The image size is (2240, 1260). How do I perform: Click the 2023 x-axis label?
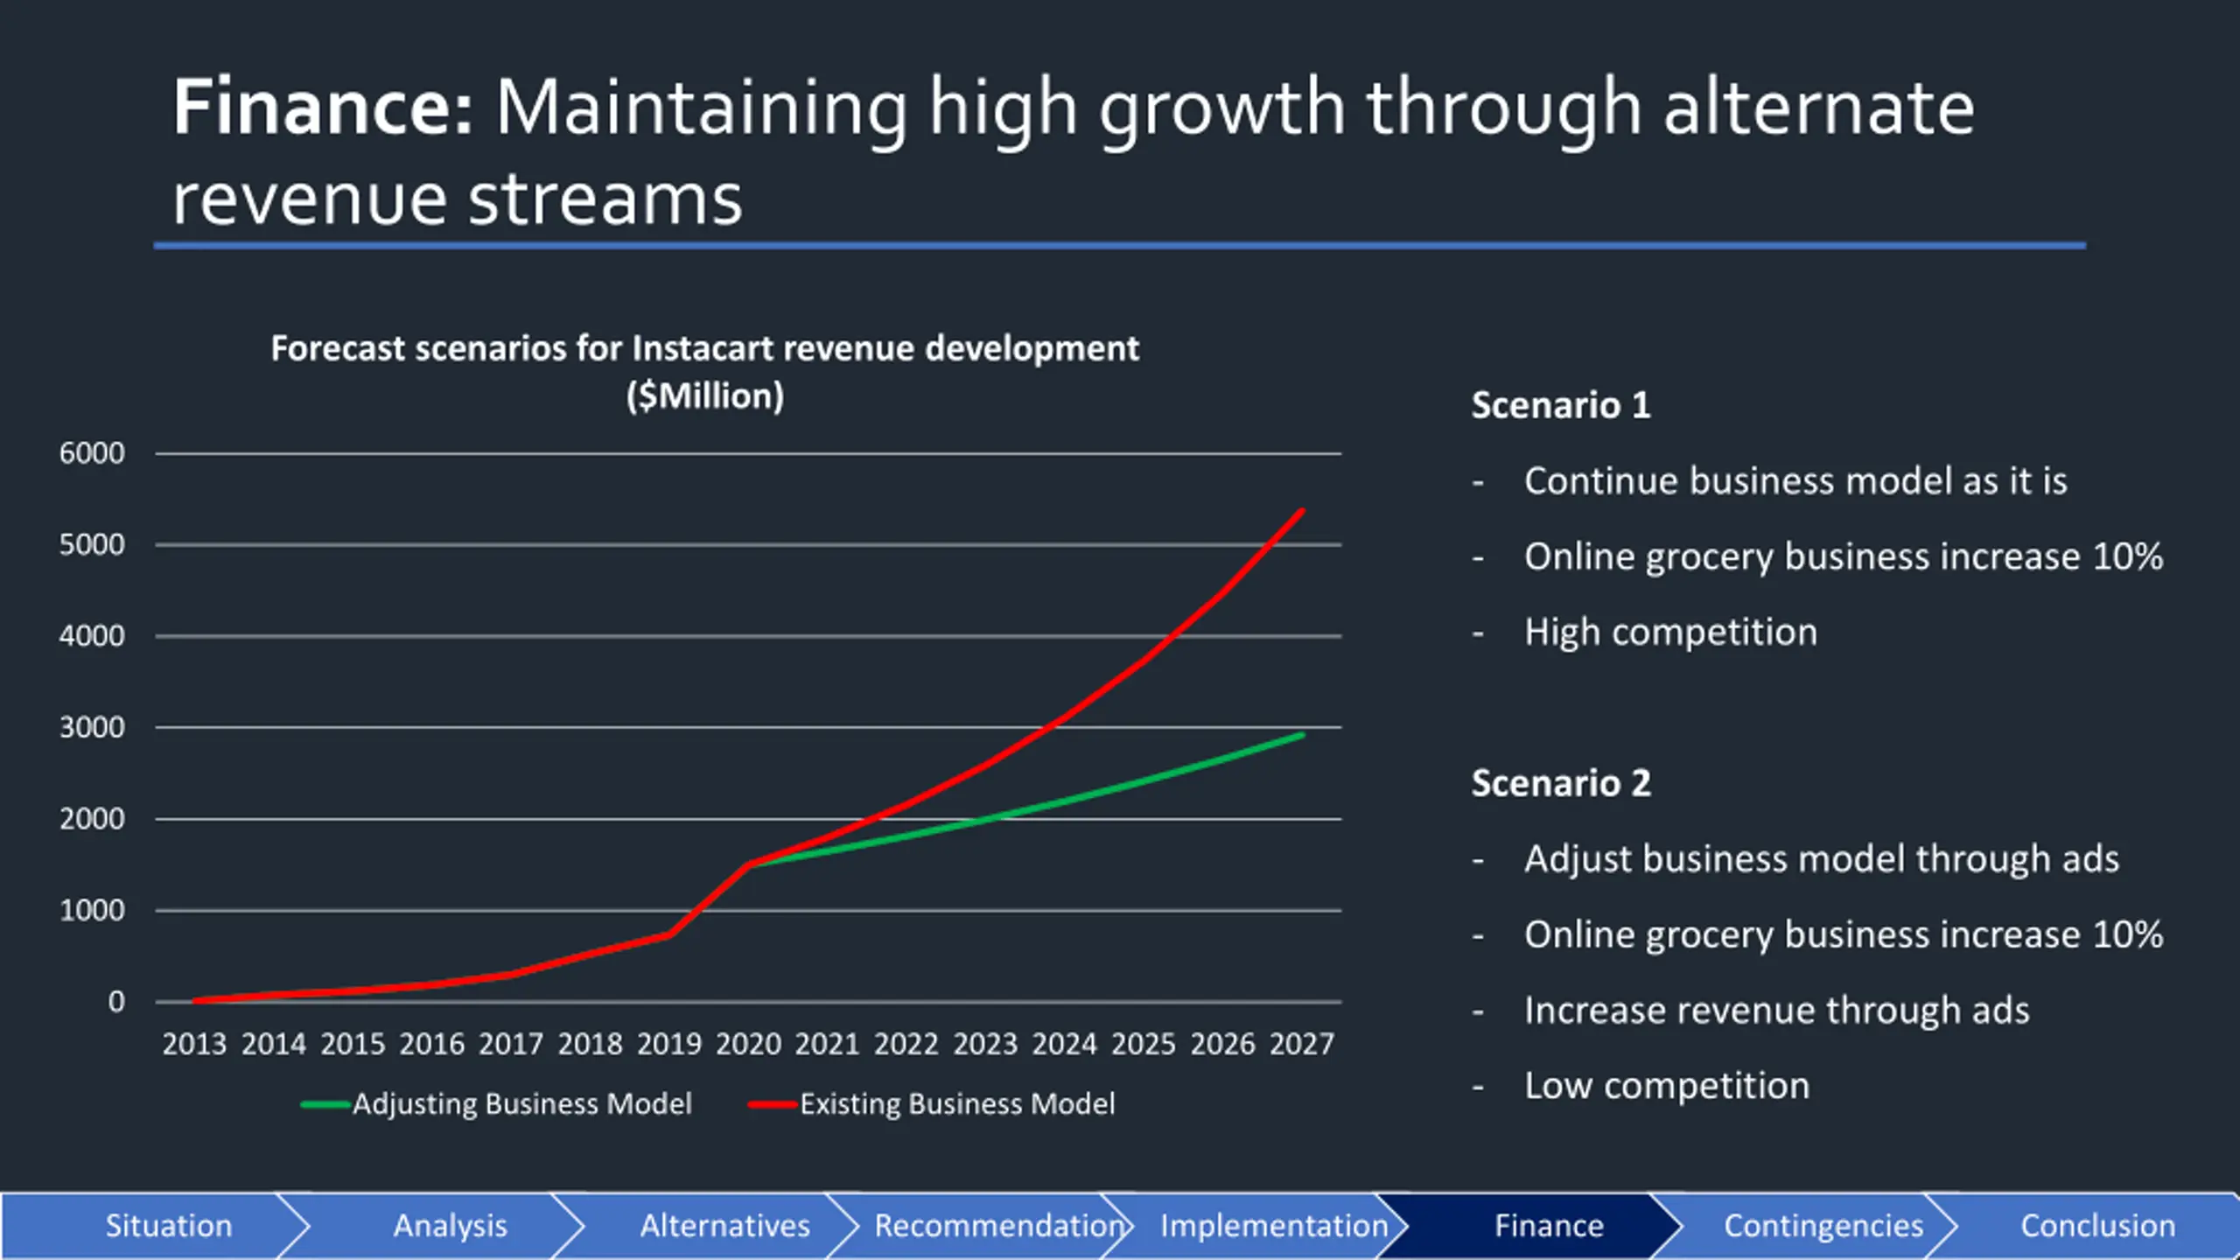pyautogui.click(x=985, y=1044)
